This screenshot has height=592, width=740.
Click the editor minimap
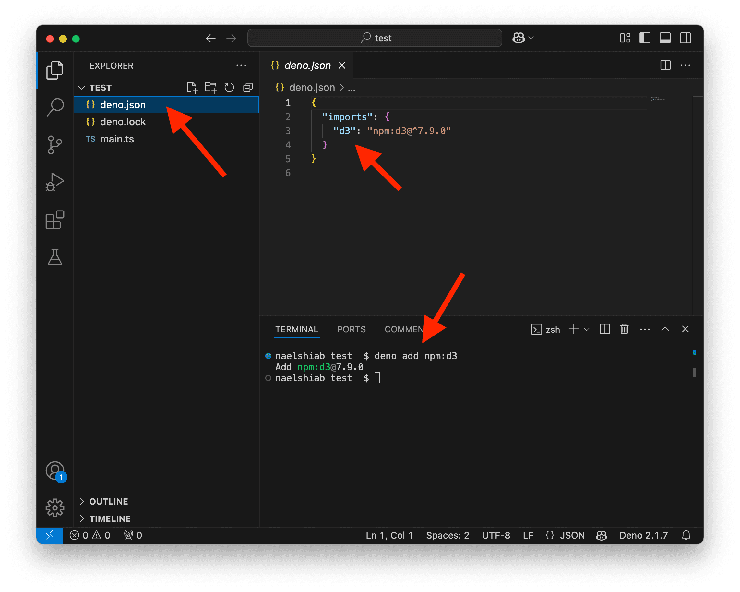pos(658,99)
